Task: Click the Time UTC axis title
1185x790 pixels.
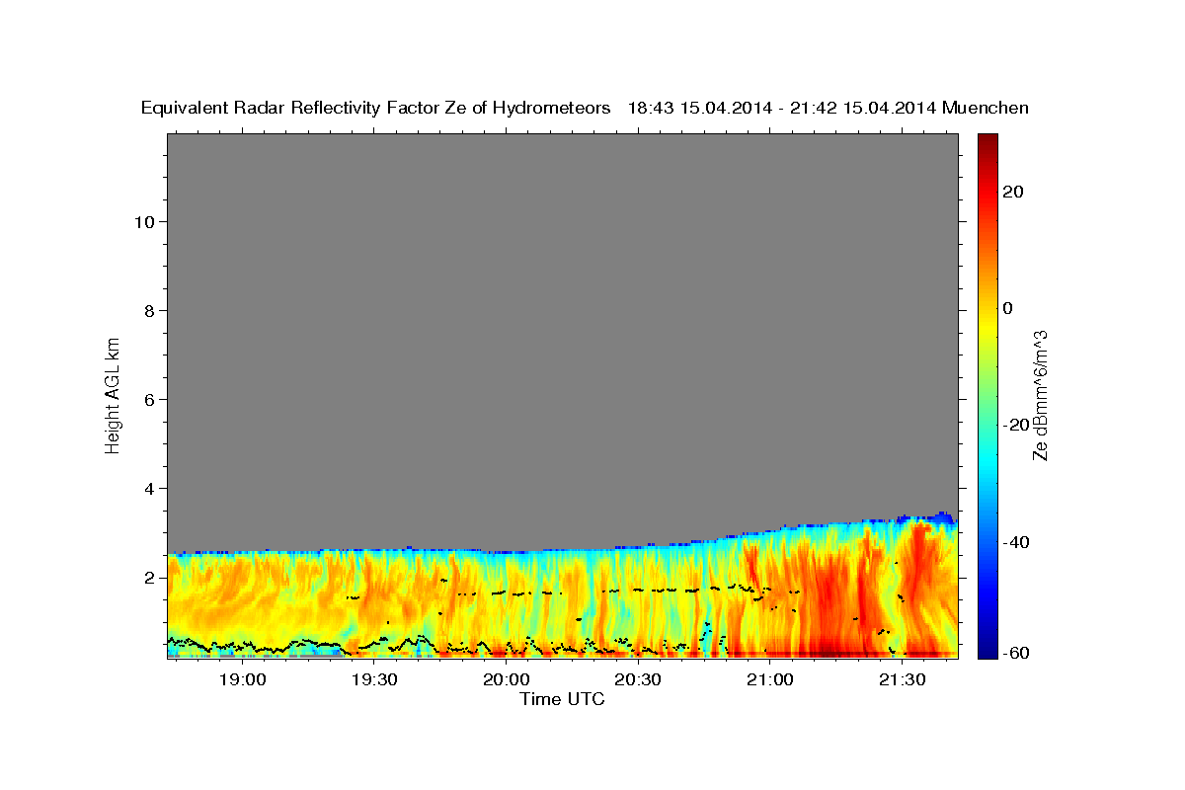Action: [562, 699]
